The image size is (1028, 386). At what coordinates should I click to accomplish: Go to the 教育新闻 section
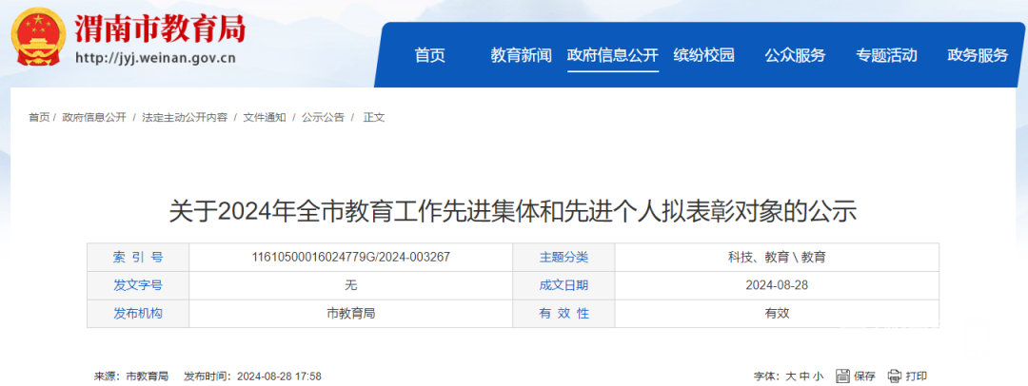tap(521, 55)
